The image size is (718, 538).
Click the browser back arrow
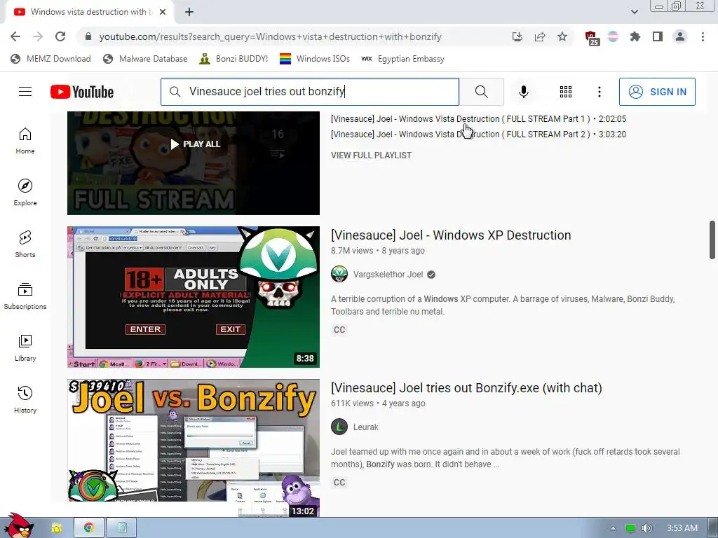click(15, 36)
